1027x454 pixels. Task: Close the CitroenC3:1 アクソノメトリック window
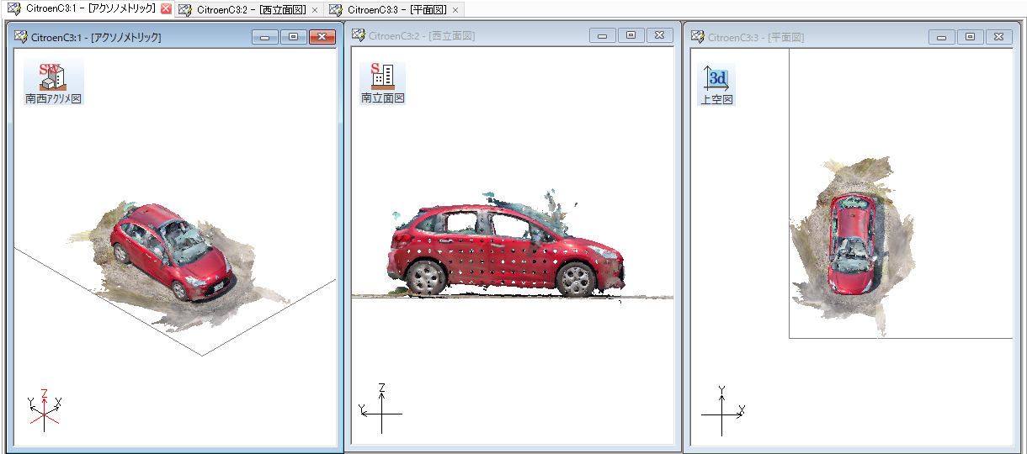[x=322, y=37]
